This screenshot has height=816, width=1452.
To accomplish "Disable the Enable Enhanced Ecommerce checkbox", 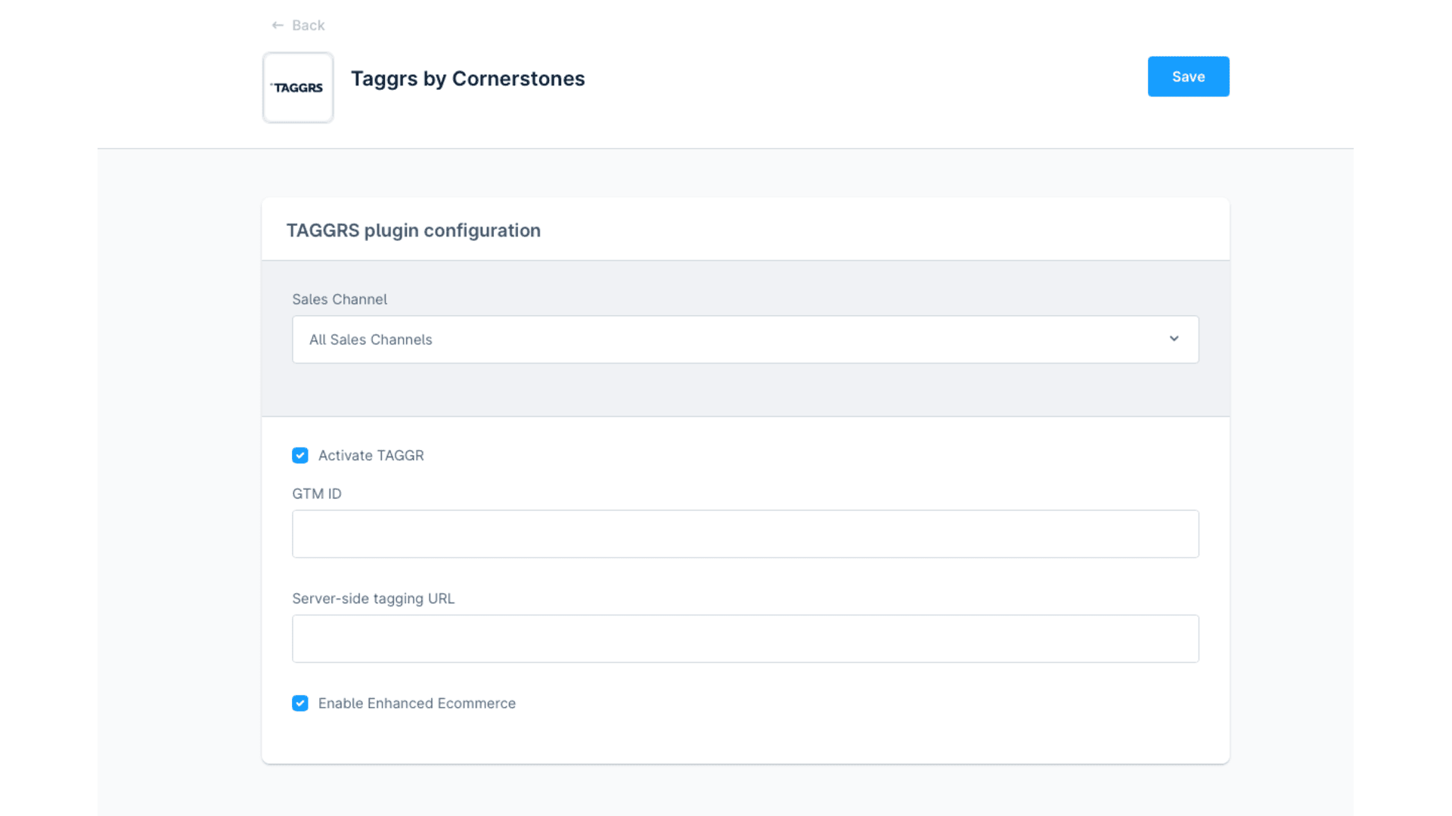I will point(300,703).
